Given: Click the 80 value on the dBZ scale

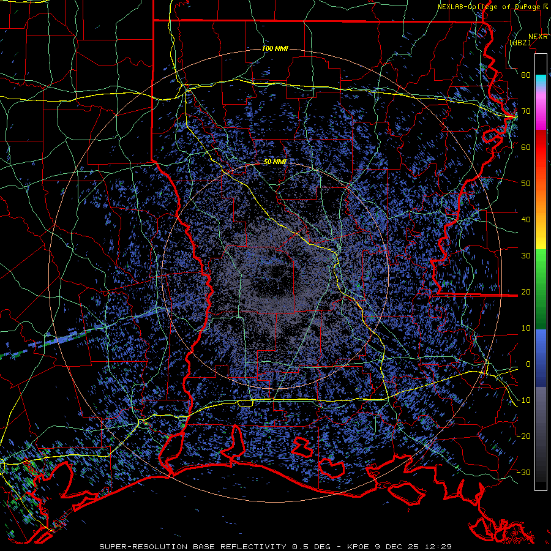Looking at the screenshot, I should click(x=526, y=75).
